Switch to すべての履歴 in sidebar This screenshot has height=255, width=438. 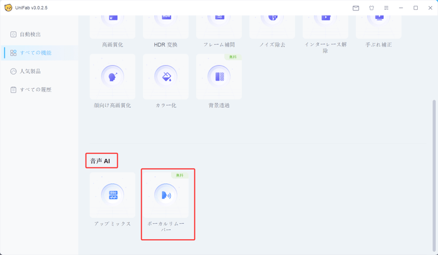[x=39, y=90]
